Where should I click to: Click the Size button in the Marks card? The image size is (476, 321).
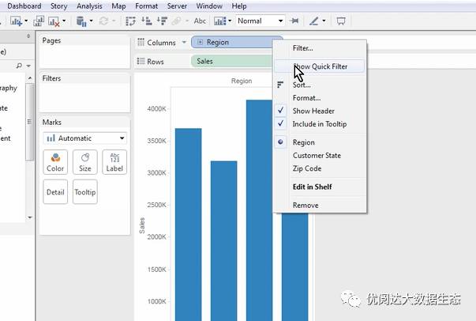click(85, 162)
